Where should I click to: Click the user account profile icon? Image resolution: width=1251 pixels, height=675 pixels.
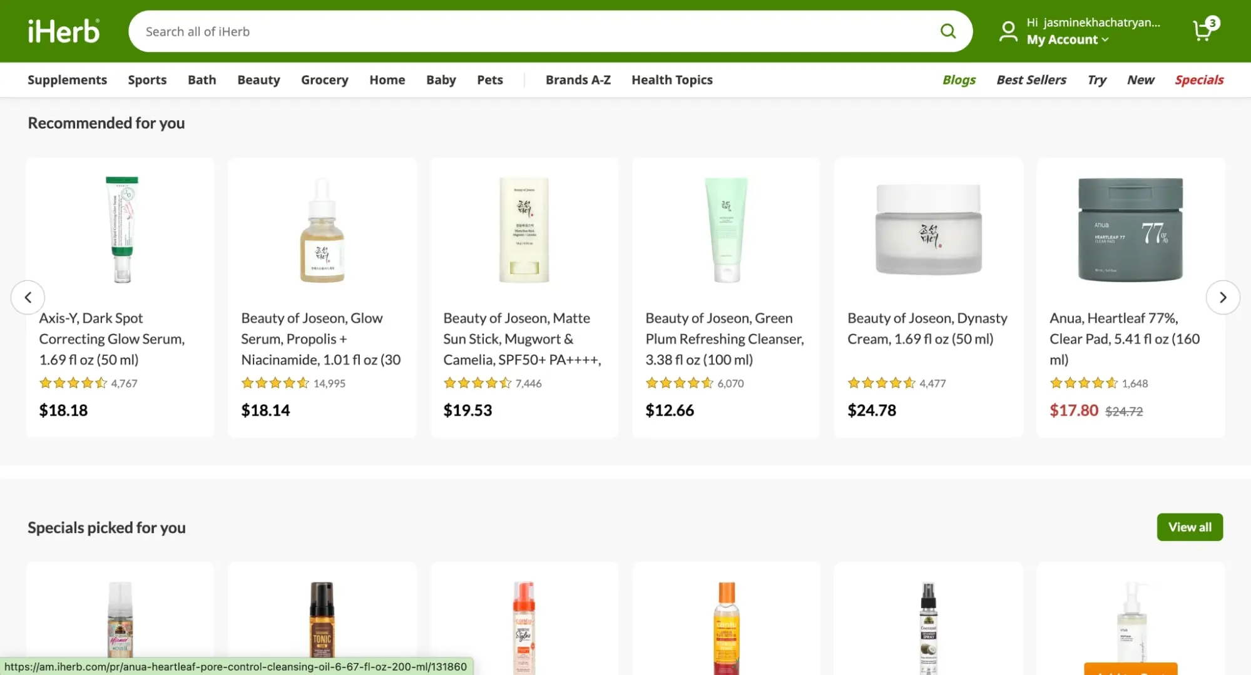[x=1008, y=31]
